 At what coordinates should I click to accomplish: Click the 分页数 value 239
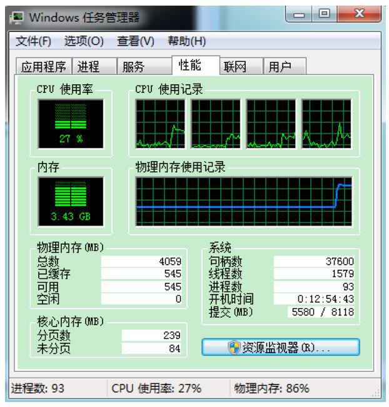[x=151, y=335]
